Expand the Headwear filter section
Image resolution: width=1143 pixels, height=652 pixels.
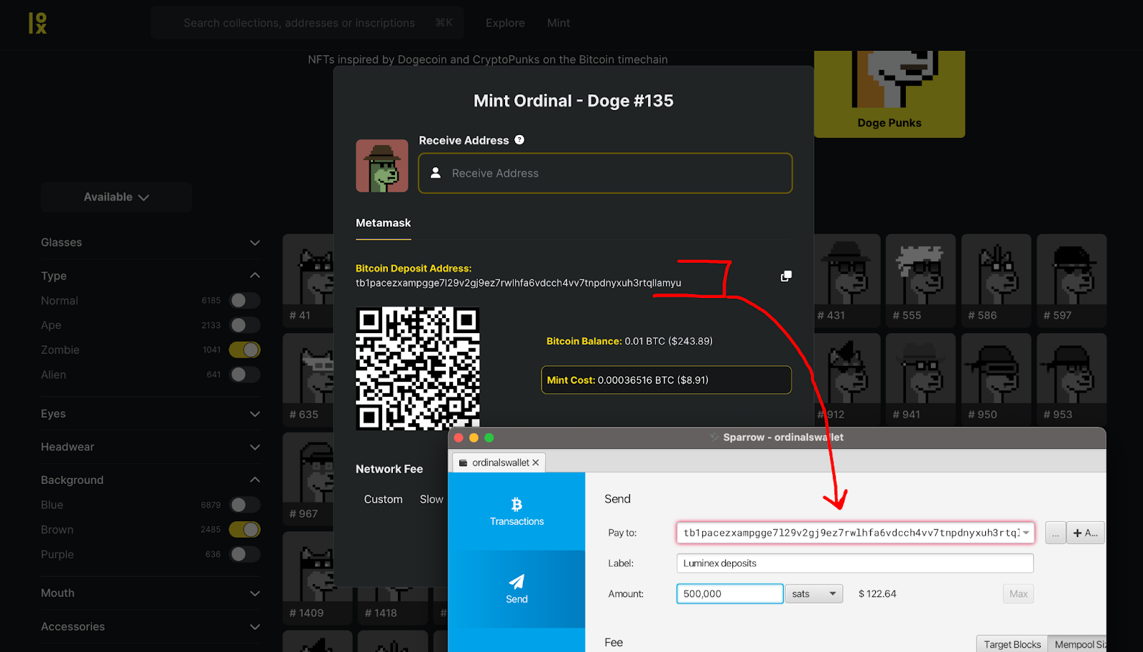pos(150,447)
